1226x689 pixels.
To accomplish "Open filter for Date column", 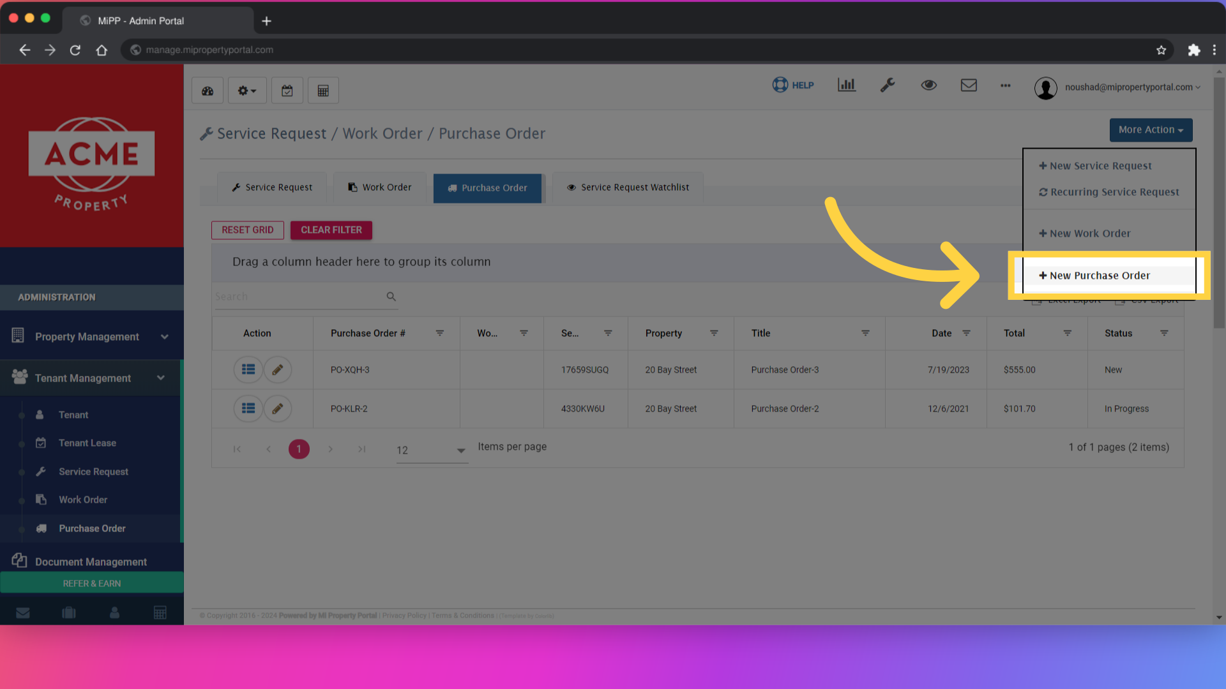I will [966, 333].
